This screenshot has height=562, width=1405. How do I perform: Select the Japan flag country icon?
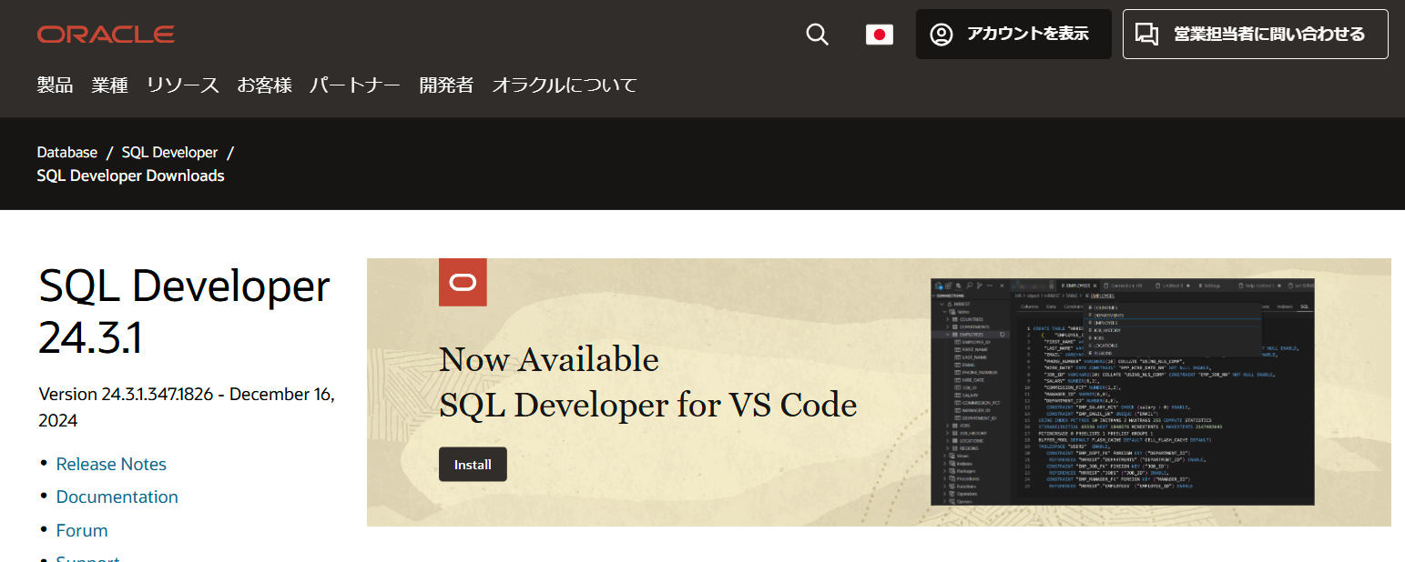tap(879, 35)
